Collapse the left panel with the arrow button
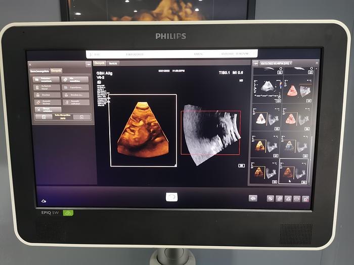Screen dimensions: 354x265 tap(88, 64)
